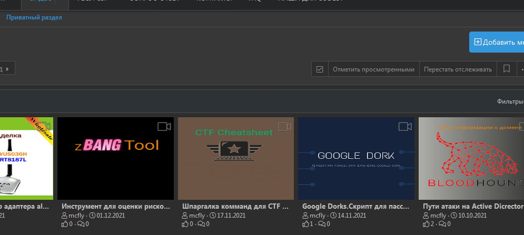
Task: Click the date 17.11.2021
Action: 231,216
